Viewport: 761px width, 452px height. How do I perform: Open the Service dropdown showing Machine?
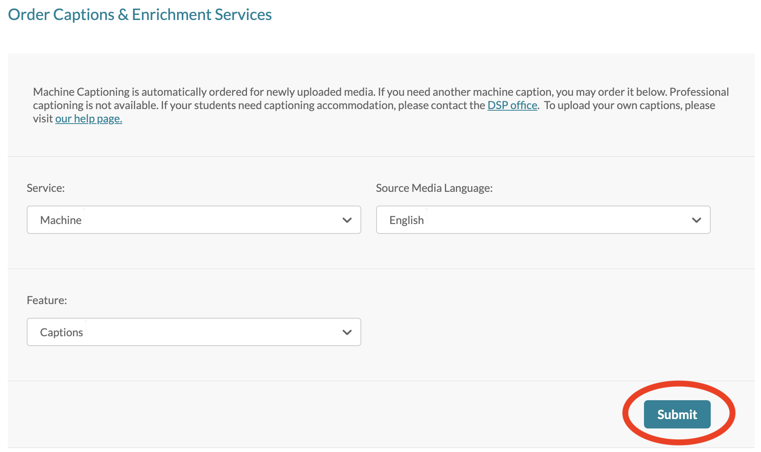point(194,220)
